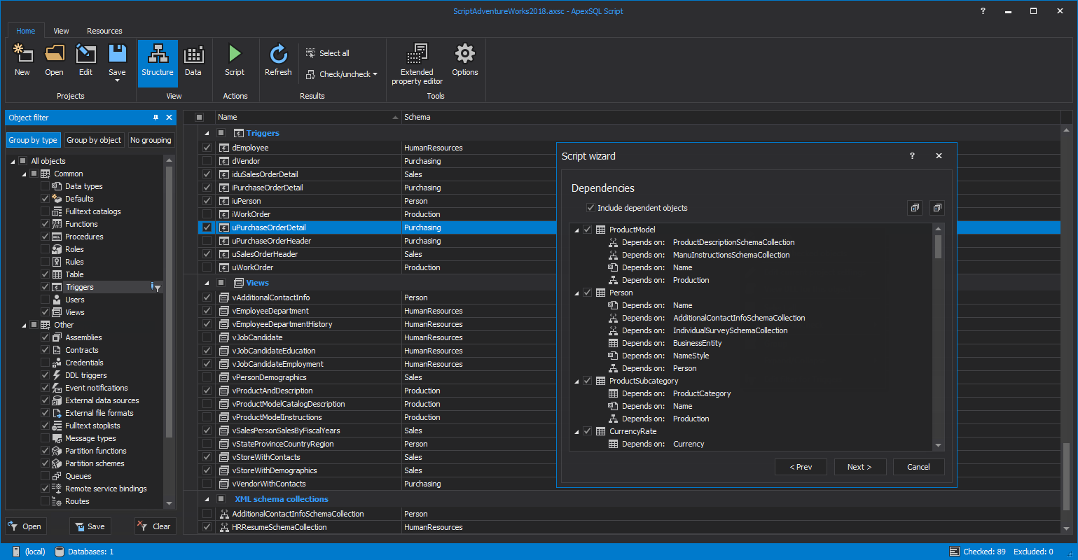Click Next in Script wizard
Image resolution: width=1078 pixels, height=560 pixels.
[860, 467]
